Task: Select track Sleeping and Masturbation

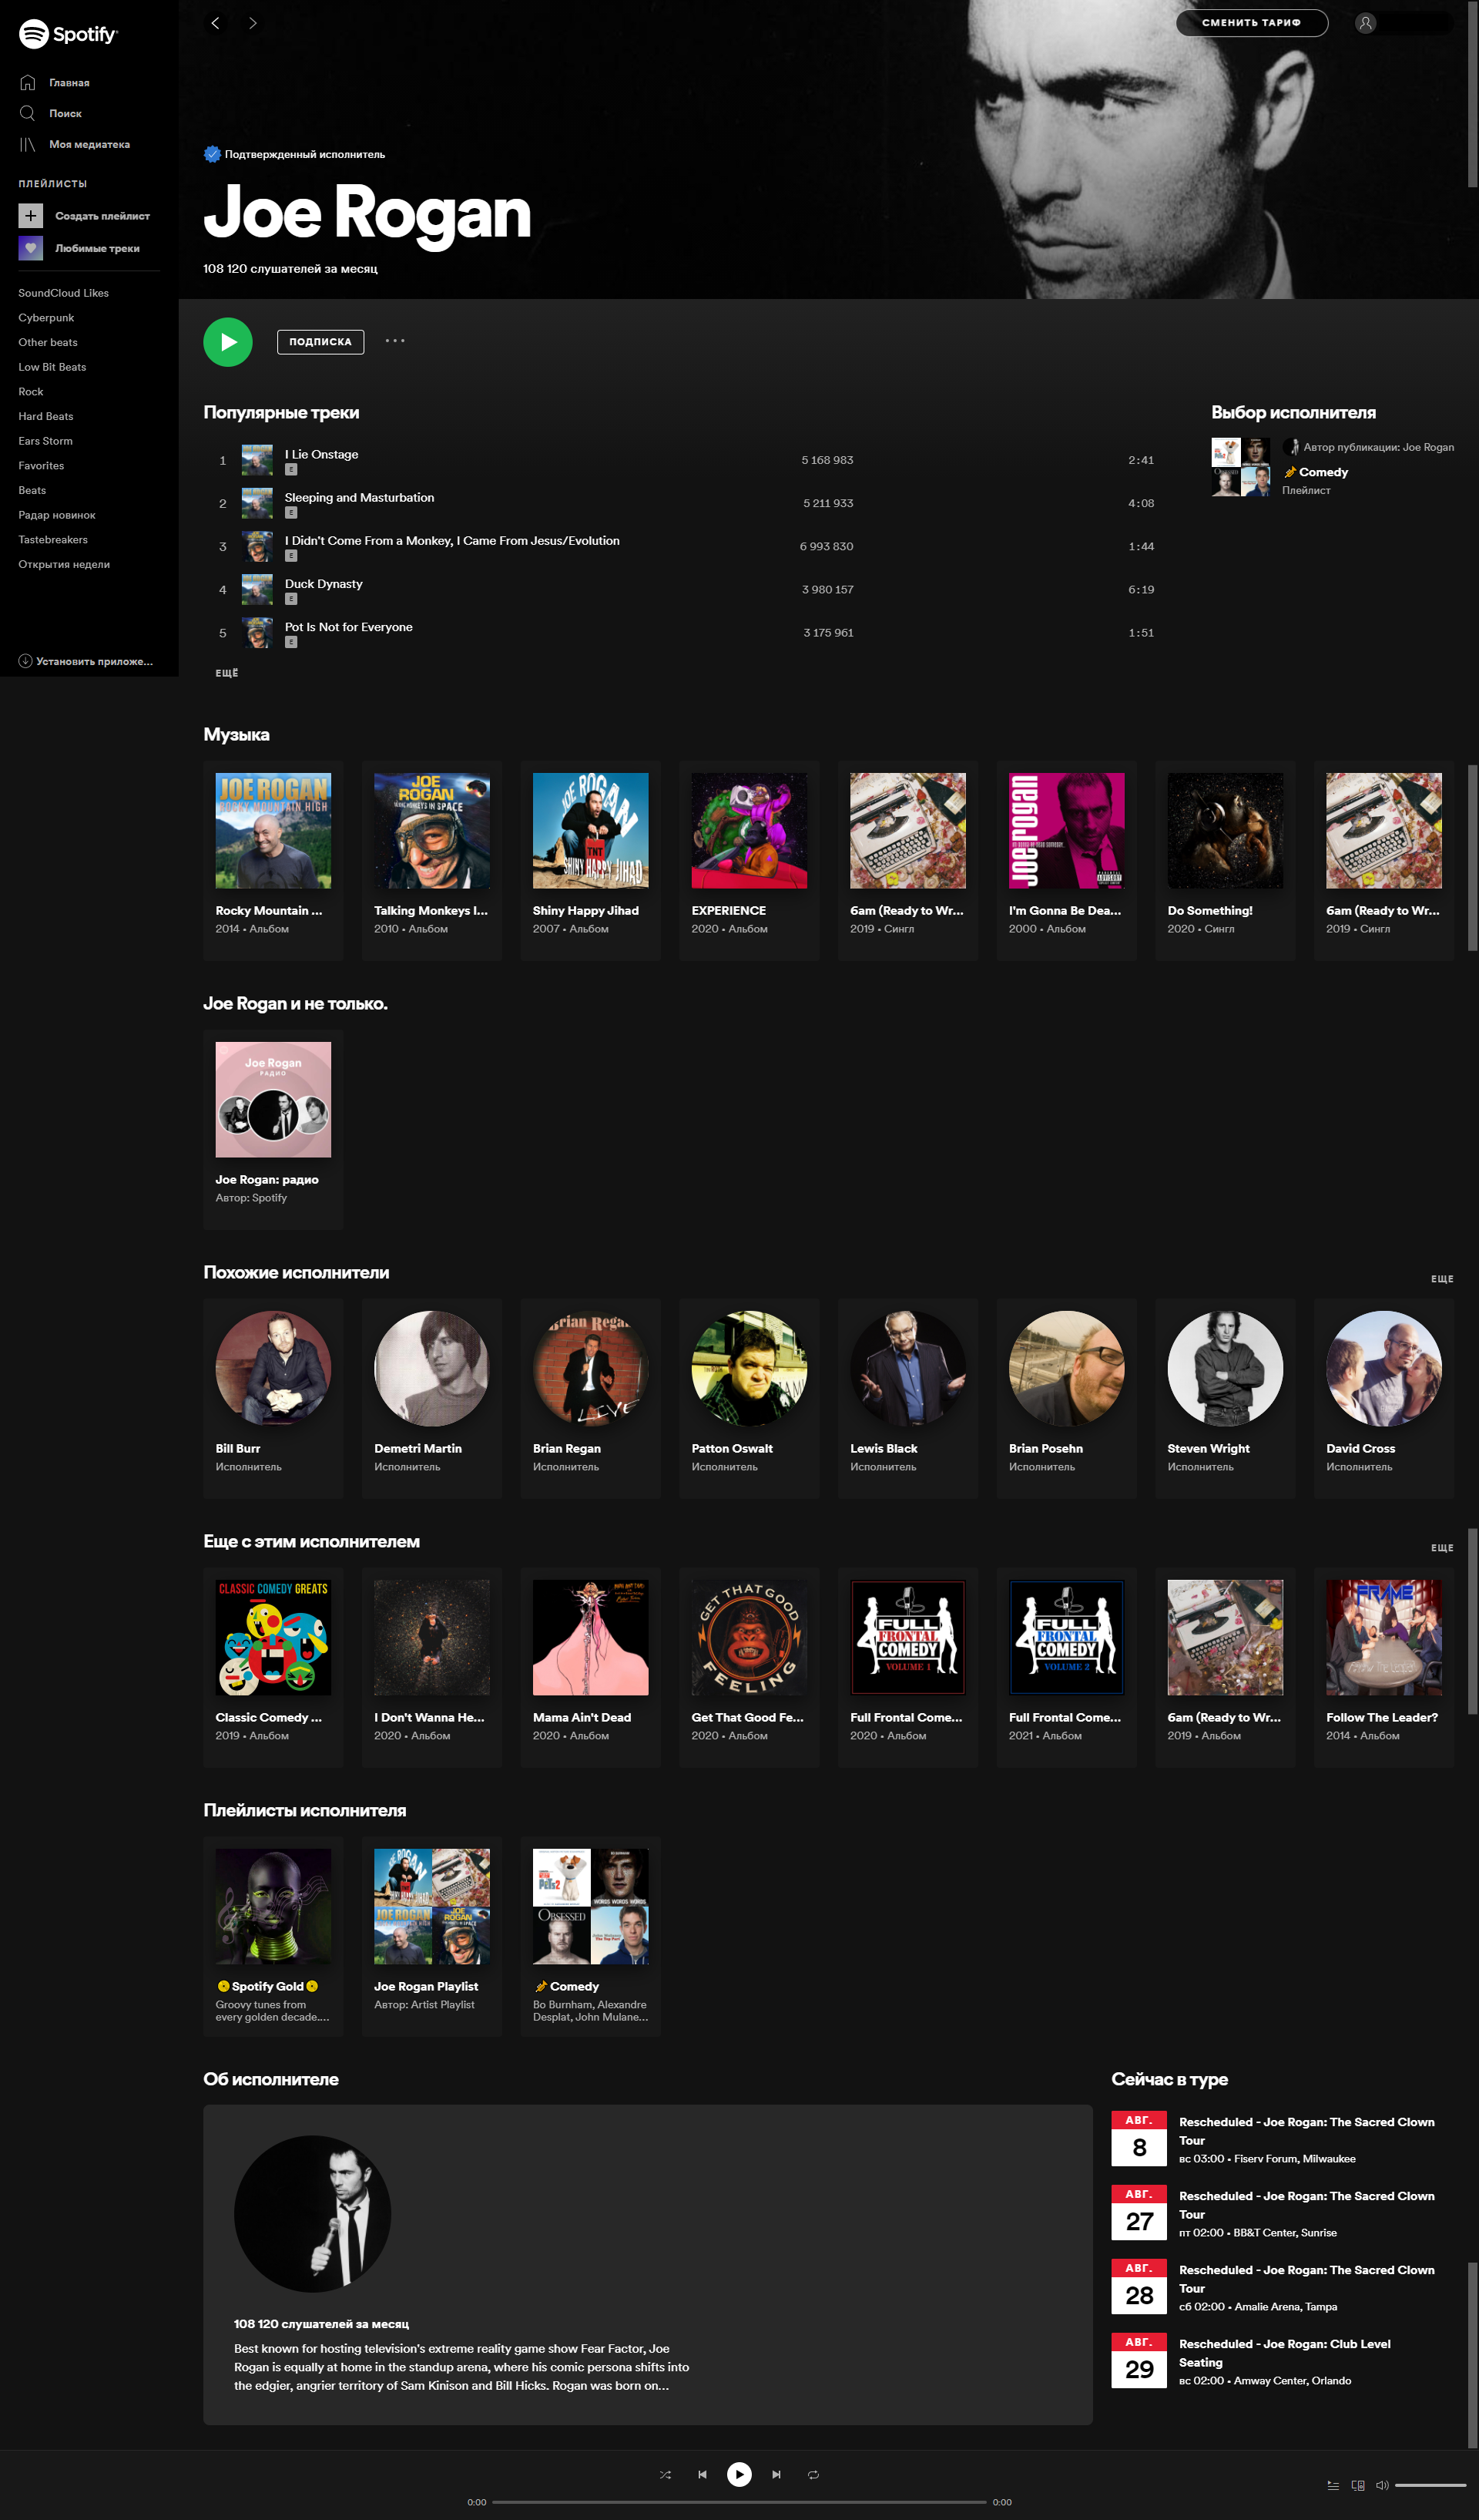Action: 686,503
